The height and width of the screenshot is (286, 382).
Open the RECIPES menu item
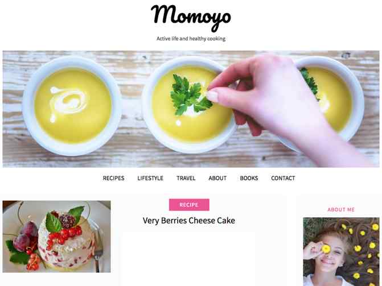(113, 178)
